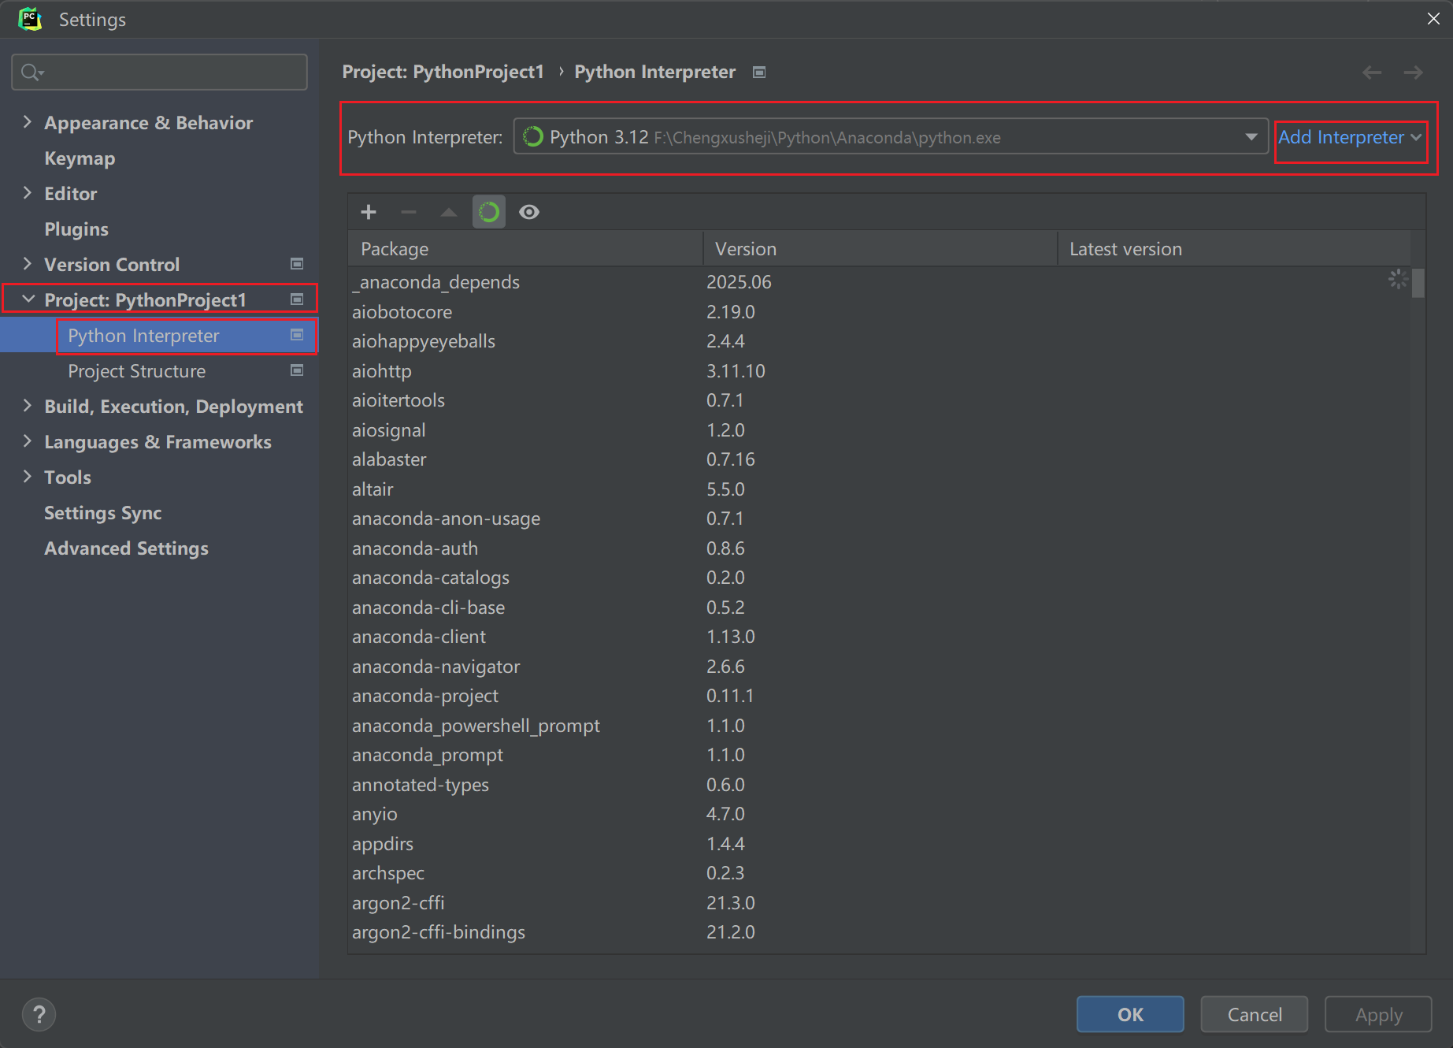Select the anaconda-navigator package row
This screenshot has height=1048, width=1453.
[880, 667]
